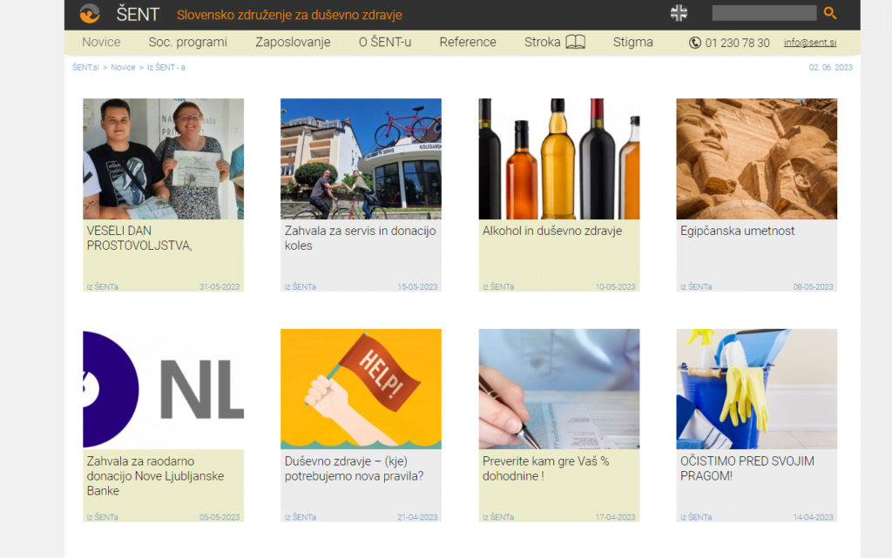Open the 'Preverite kam gre Vaš % dohodnine' link
This screenshot has height=558, width=892.
pyautogui.click(x=545, y=468)
